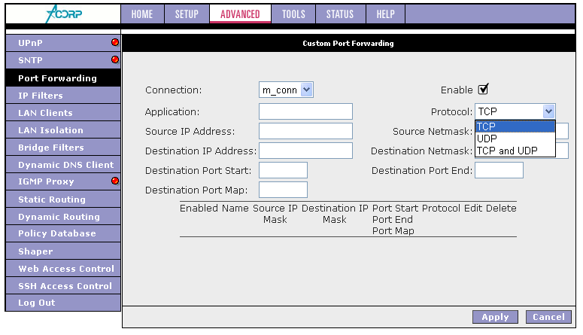This screenshot has height=335, width=583.
Task: Go to the STATUS tab
Action: (x=340, y=14)
